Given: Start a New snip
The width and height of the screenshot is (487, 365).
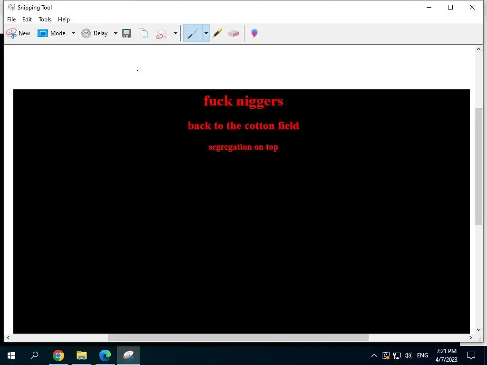Looking at the screenshot, I should 18,33.
